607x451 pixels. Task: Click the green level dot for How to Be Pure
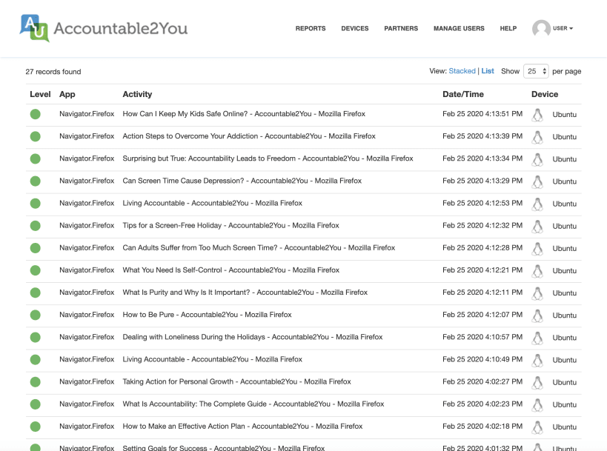click(x=36, y=315)
